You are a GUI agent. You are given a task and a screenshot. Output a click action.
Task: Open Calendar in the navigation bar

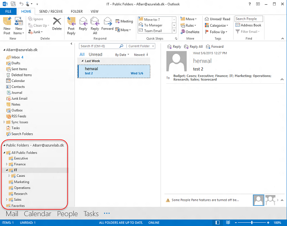click(x=37, y=213)
